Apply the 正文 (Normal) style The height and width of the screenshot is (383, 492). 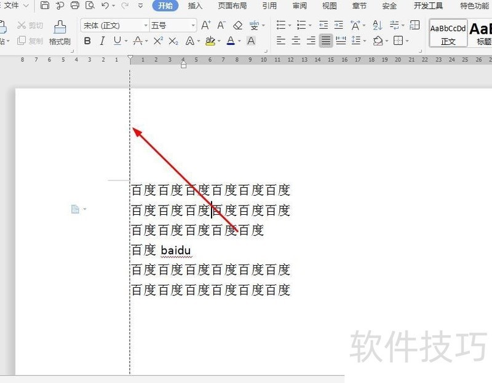click(448, 33)
